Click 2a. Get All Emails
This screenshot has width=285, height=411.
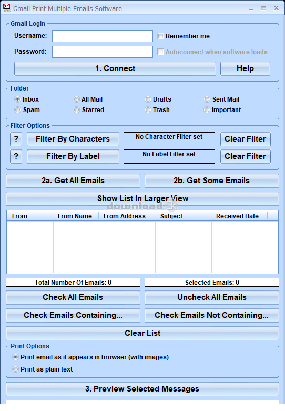point(73,181)
